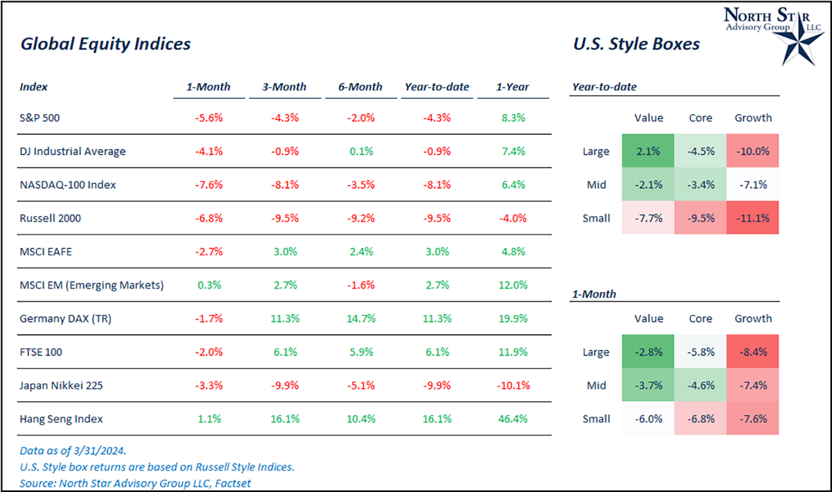Click the Small Core -9.5% cell
832x492 pixels.
coord(700,218)
